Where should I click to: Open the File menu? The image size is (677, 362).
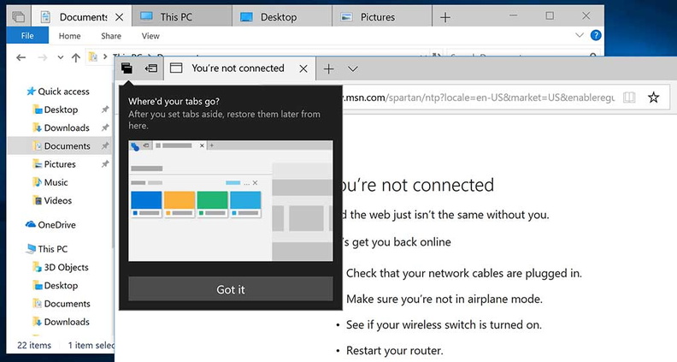[27, 36]
